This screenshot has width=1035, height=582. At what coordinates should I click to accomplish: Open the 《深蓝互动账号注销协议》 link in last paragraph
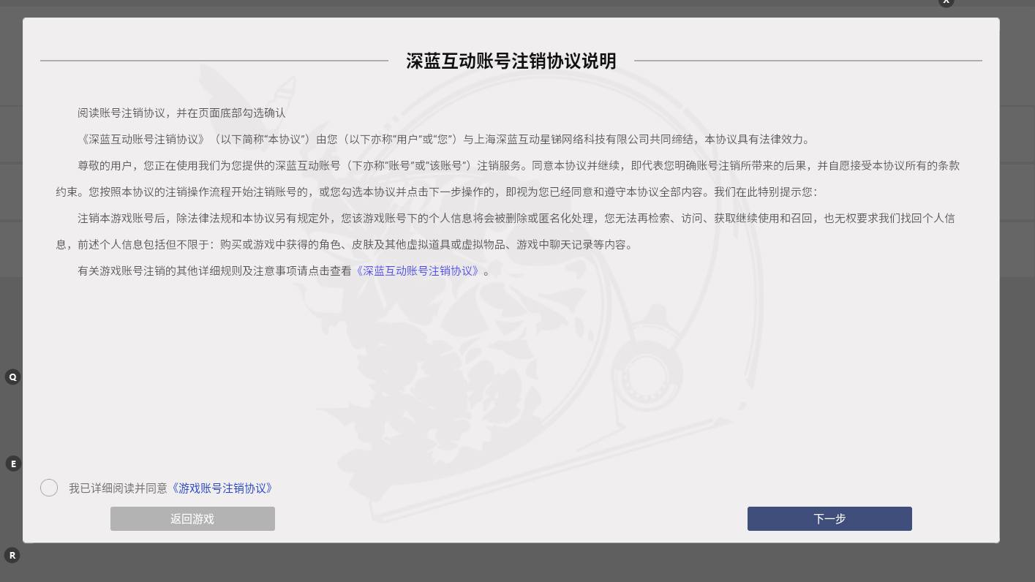418,271
